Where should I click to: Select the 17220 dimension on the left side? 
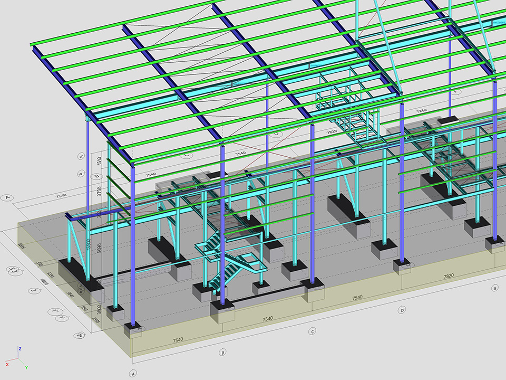[x=45, y=281]
